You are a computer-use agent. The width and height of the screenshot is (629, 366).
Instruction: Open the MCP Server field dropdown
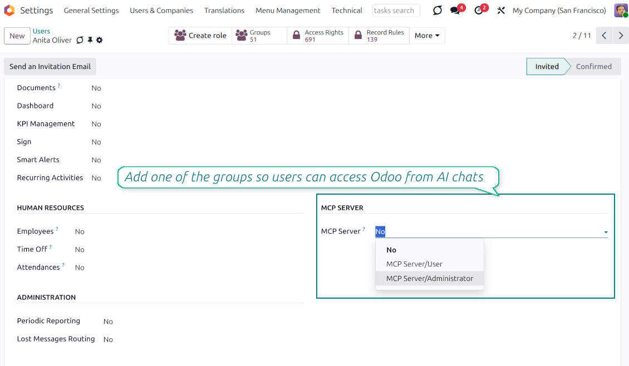click(606, 232)
